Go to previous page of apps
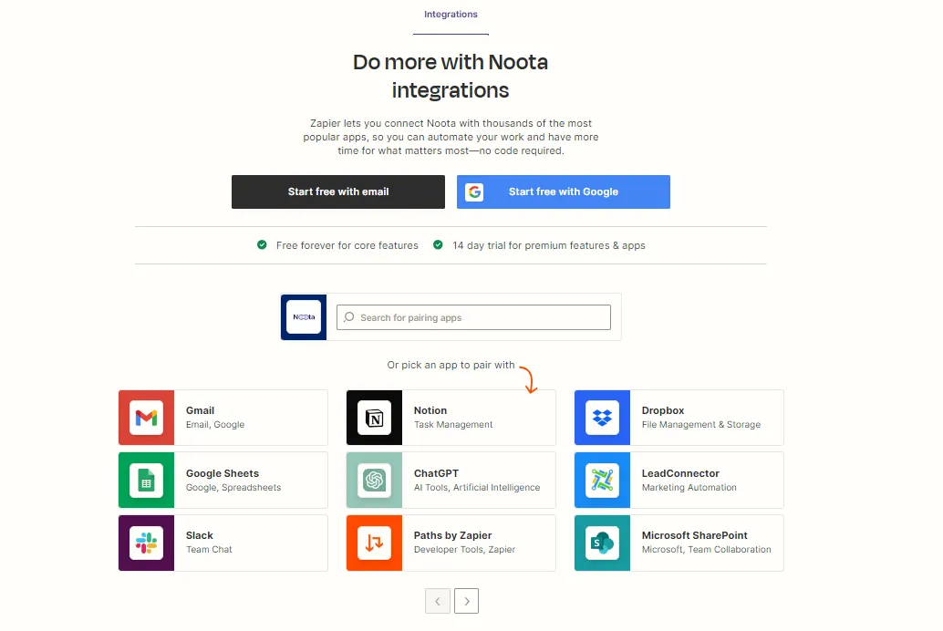The height and width of the screenshot is (631, 943). tap(438, 601)
